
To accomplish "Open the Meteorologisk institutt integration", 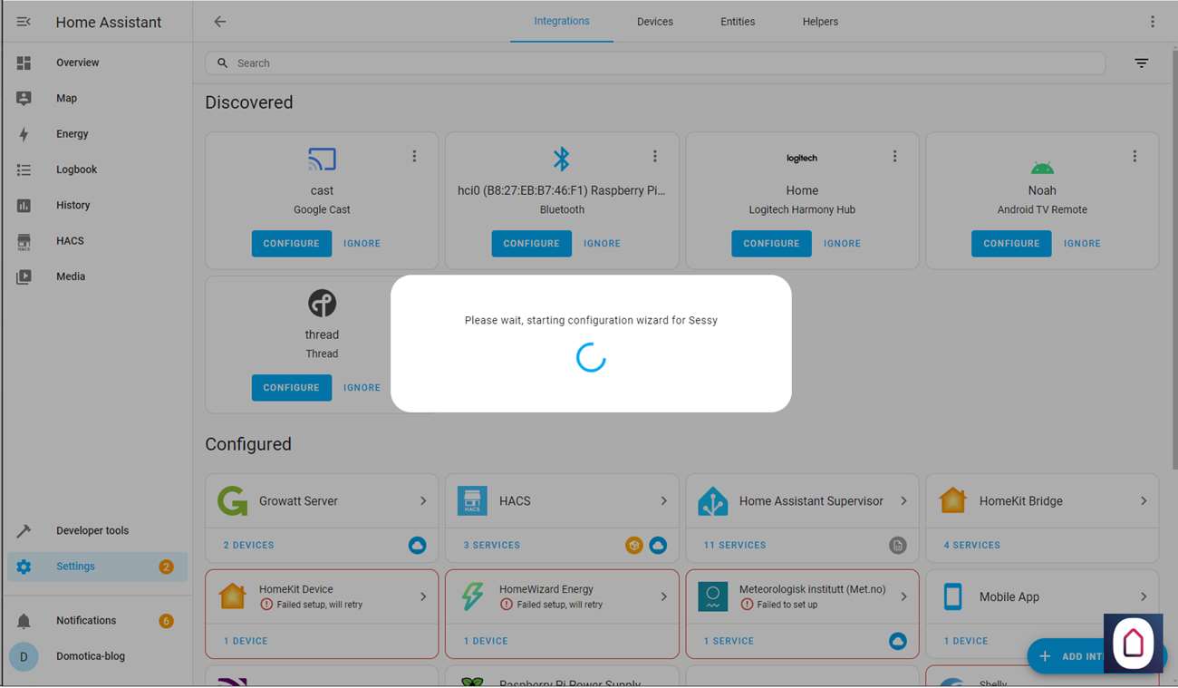I will pyautogui.click(x=802, y=597).
